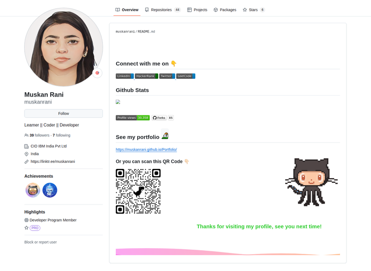The height and width of the screenshot is (271, 371).
Task: Click the Stars count 6
Action: pos(262,10)
